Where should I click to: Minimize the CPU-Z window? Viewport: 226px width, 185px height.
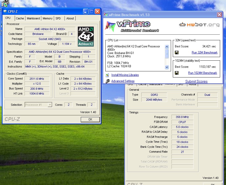tap(86, 11)
